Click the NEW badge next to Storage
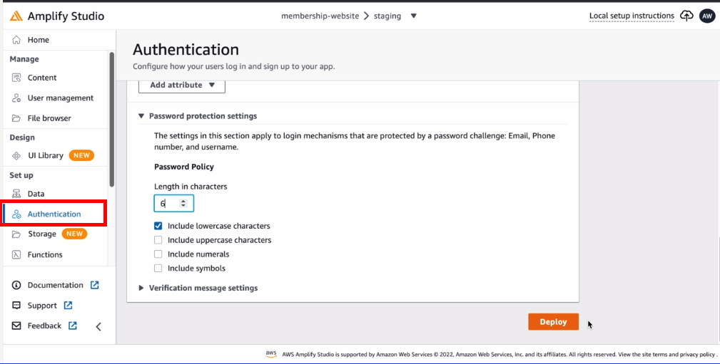The width and height of the screenshot is (720, 364). (x=74, y=234)
